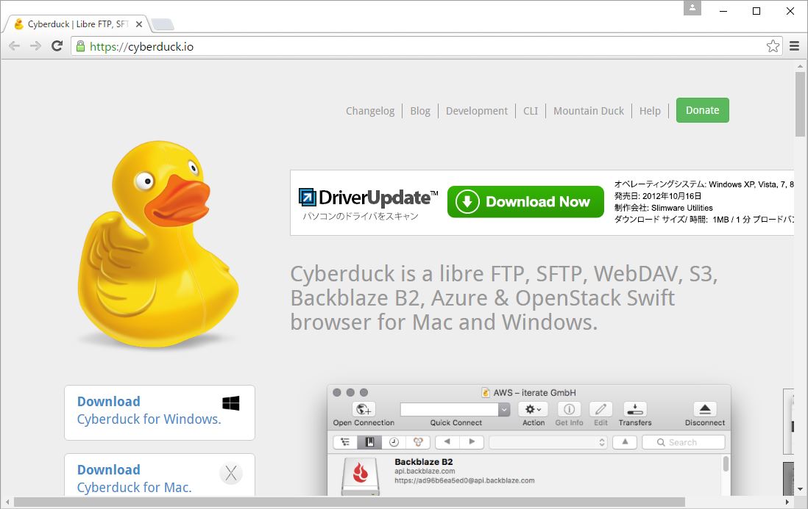The height and width of the screenshot is (509, 808).
Task: Focus the address bar showing cyberduck.io
Action: 425,46
